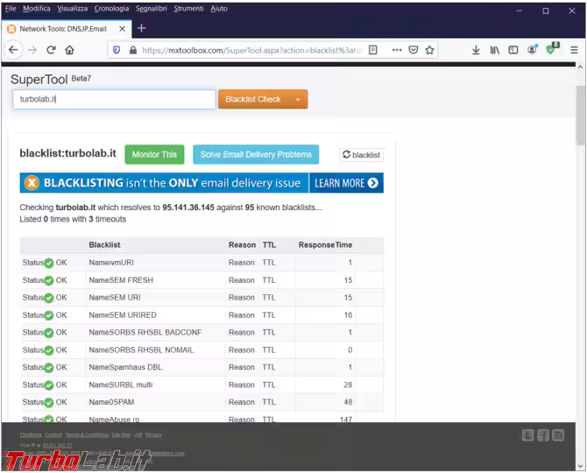
Task: Click the forward navigation arrow
Action: [x=32, y=50]
